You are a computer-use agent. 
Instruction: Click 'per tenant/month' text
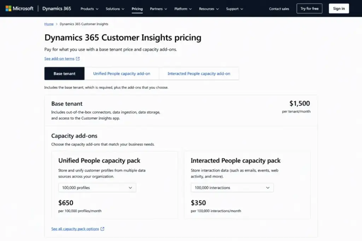pyautogui.click(x=296, y=112)
